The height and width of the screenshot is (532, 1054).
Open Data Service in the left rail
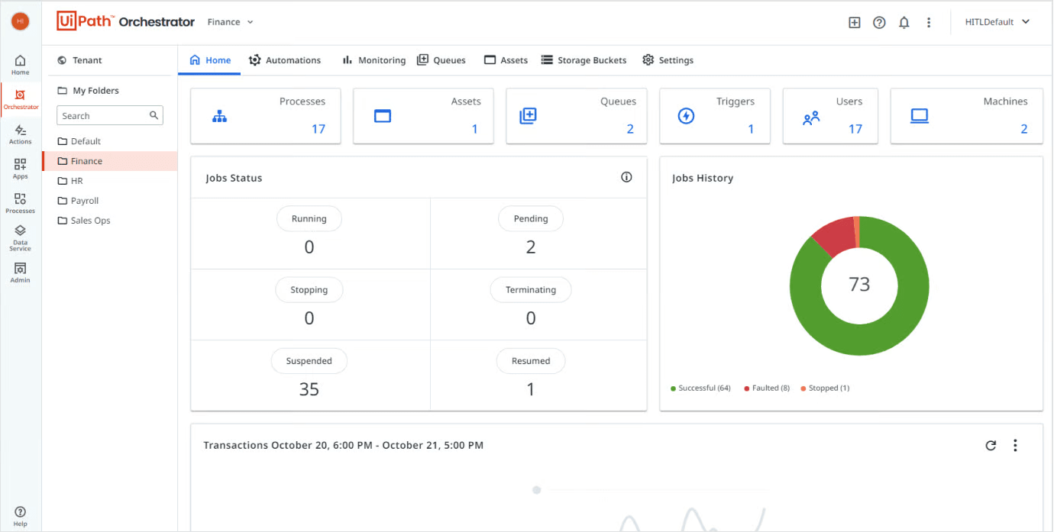coord(20,237)
